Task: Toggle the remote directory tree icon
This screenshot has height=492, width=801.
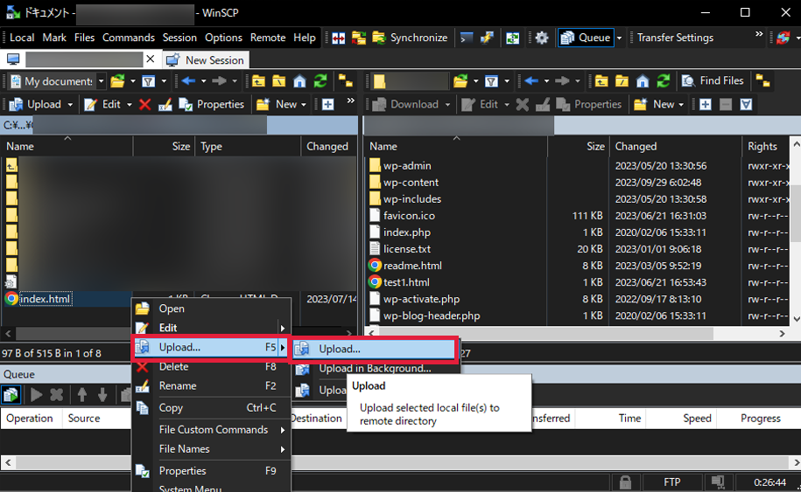Action: coord(763,81)
